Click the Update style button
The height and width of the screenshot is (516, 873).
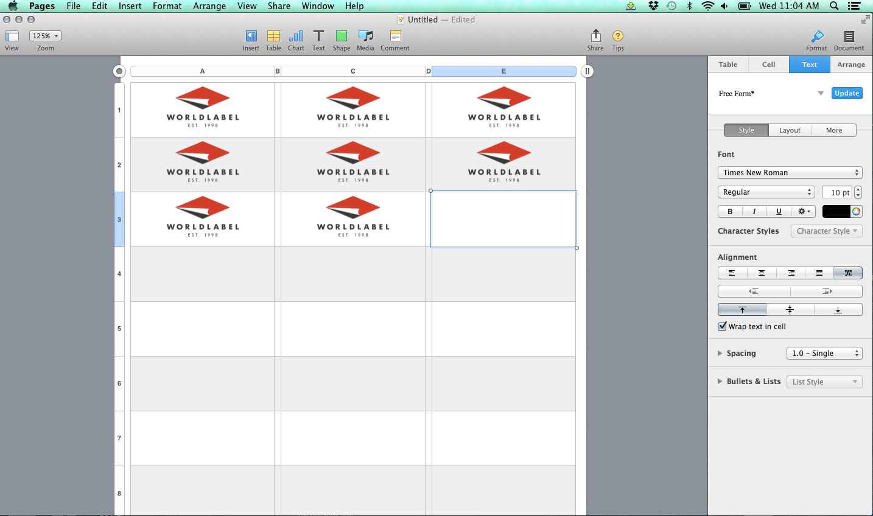tap(847, 93)
